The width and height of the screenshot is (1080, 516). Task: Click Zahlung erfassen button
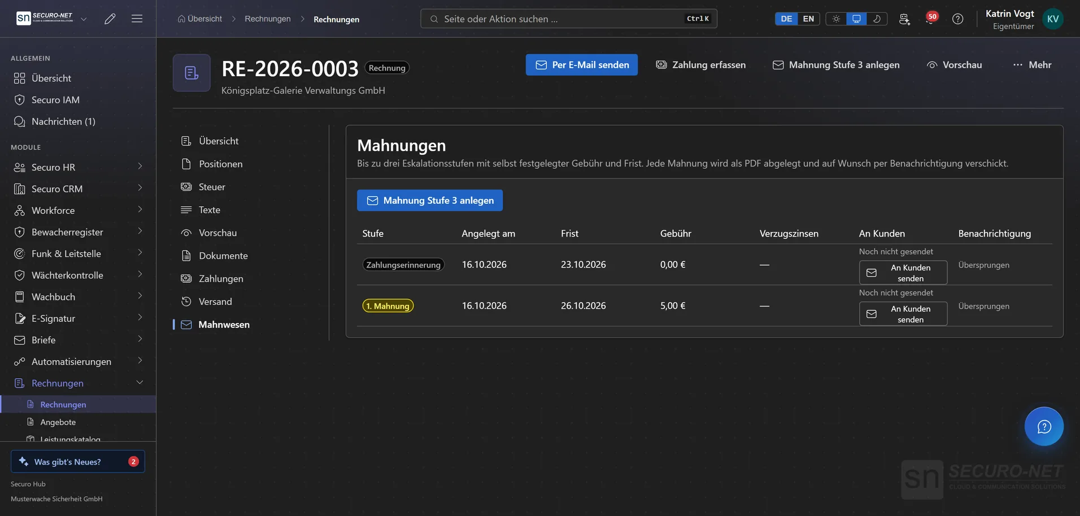click(x=700, y=65)
